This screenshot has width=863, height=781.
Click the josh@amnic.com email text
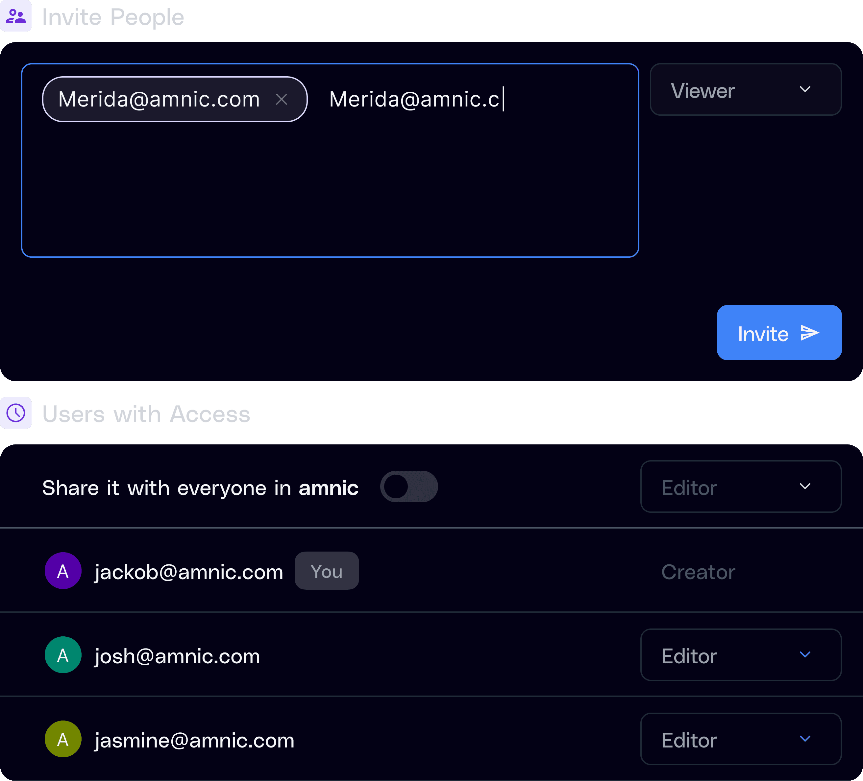177,656
